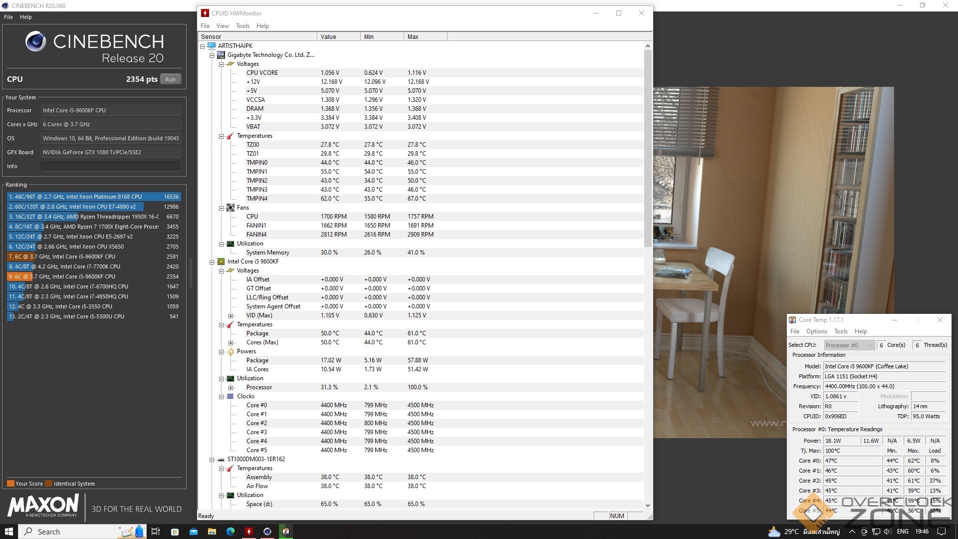Open the Select CPU Processor #0 dropdown

[849, 345]
